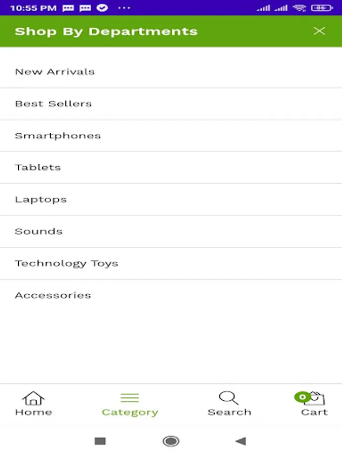
Task: Tap the Category hamburger lines icon
Action: pos(130,398)
